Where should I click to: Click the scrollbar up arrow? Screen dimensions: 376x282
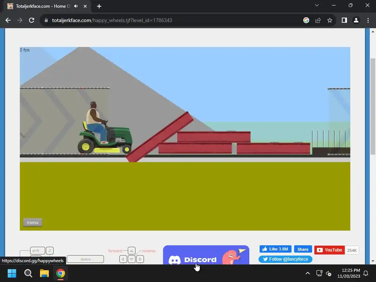pos(373,32)
